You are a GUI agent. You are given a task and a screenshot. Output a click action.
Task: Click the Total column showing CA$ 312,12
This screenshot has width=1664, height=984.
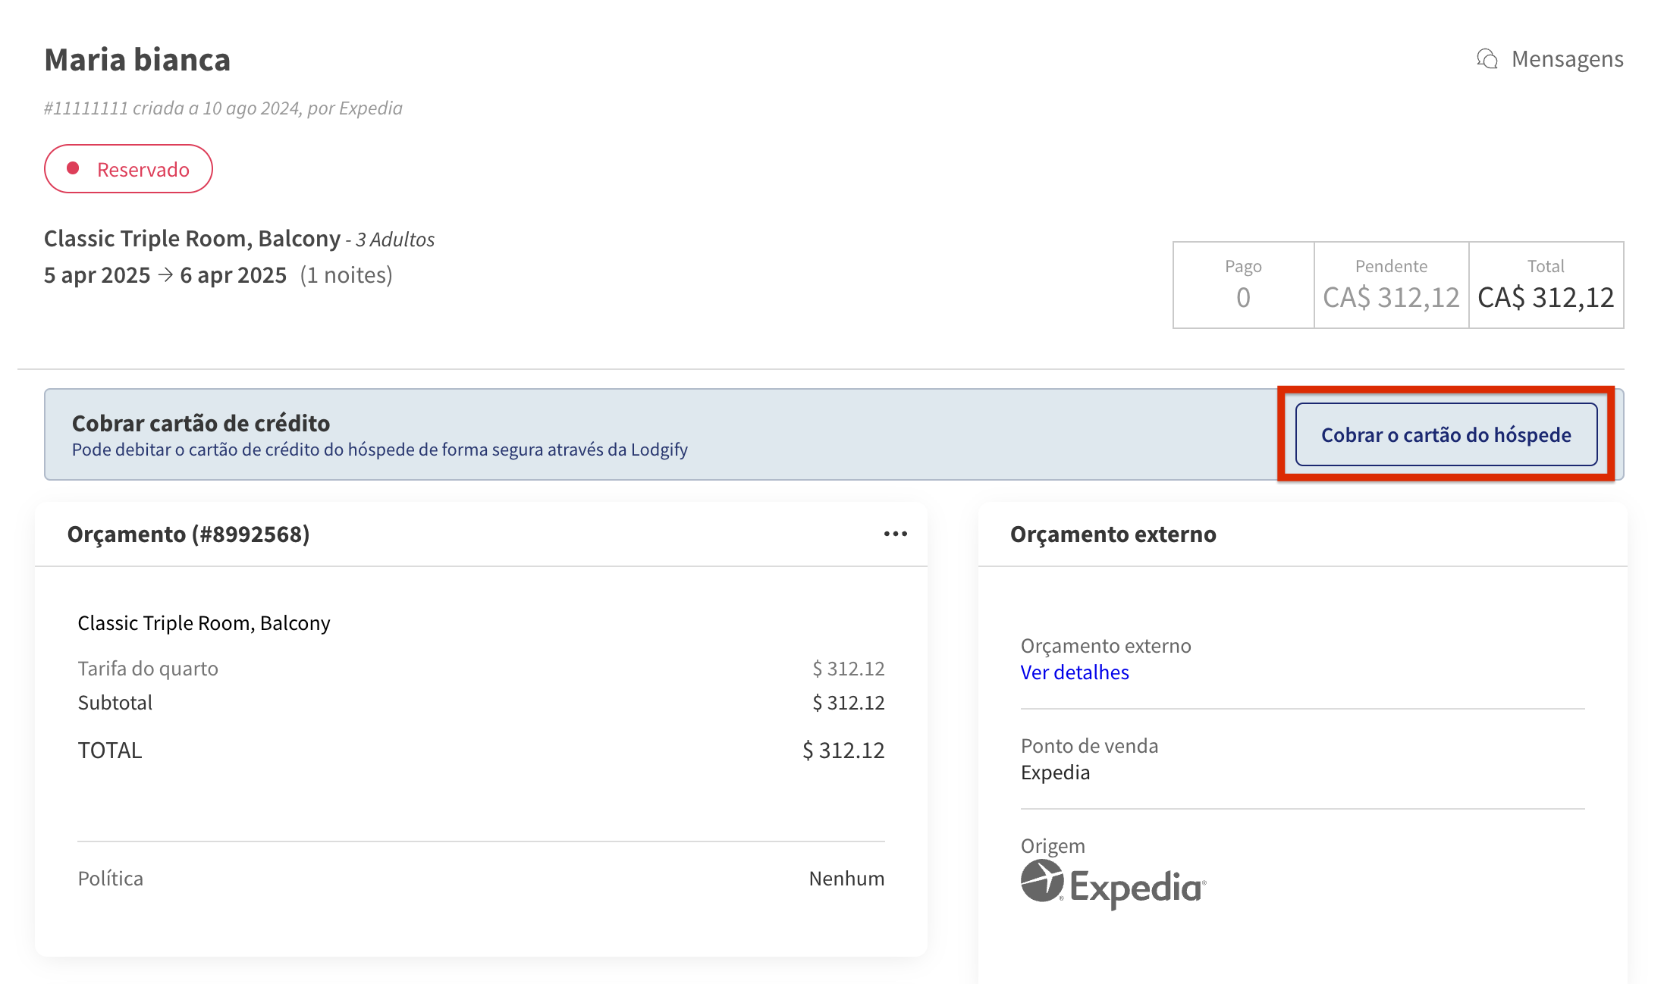point(1546,298)
